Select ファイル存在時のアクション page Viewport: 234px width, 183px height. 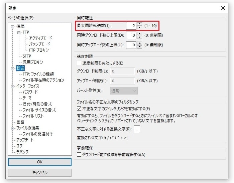click(x=43, y=80)
